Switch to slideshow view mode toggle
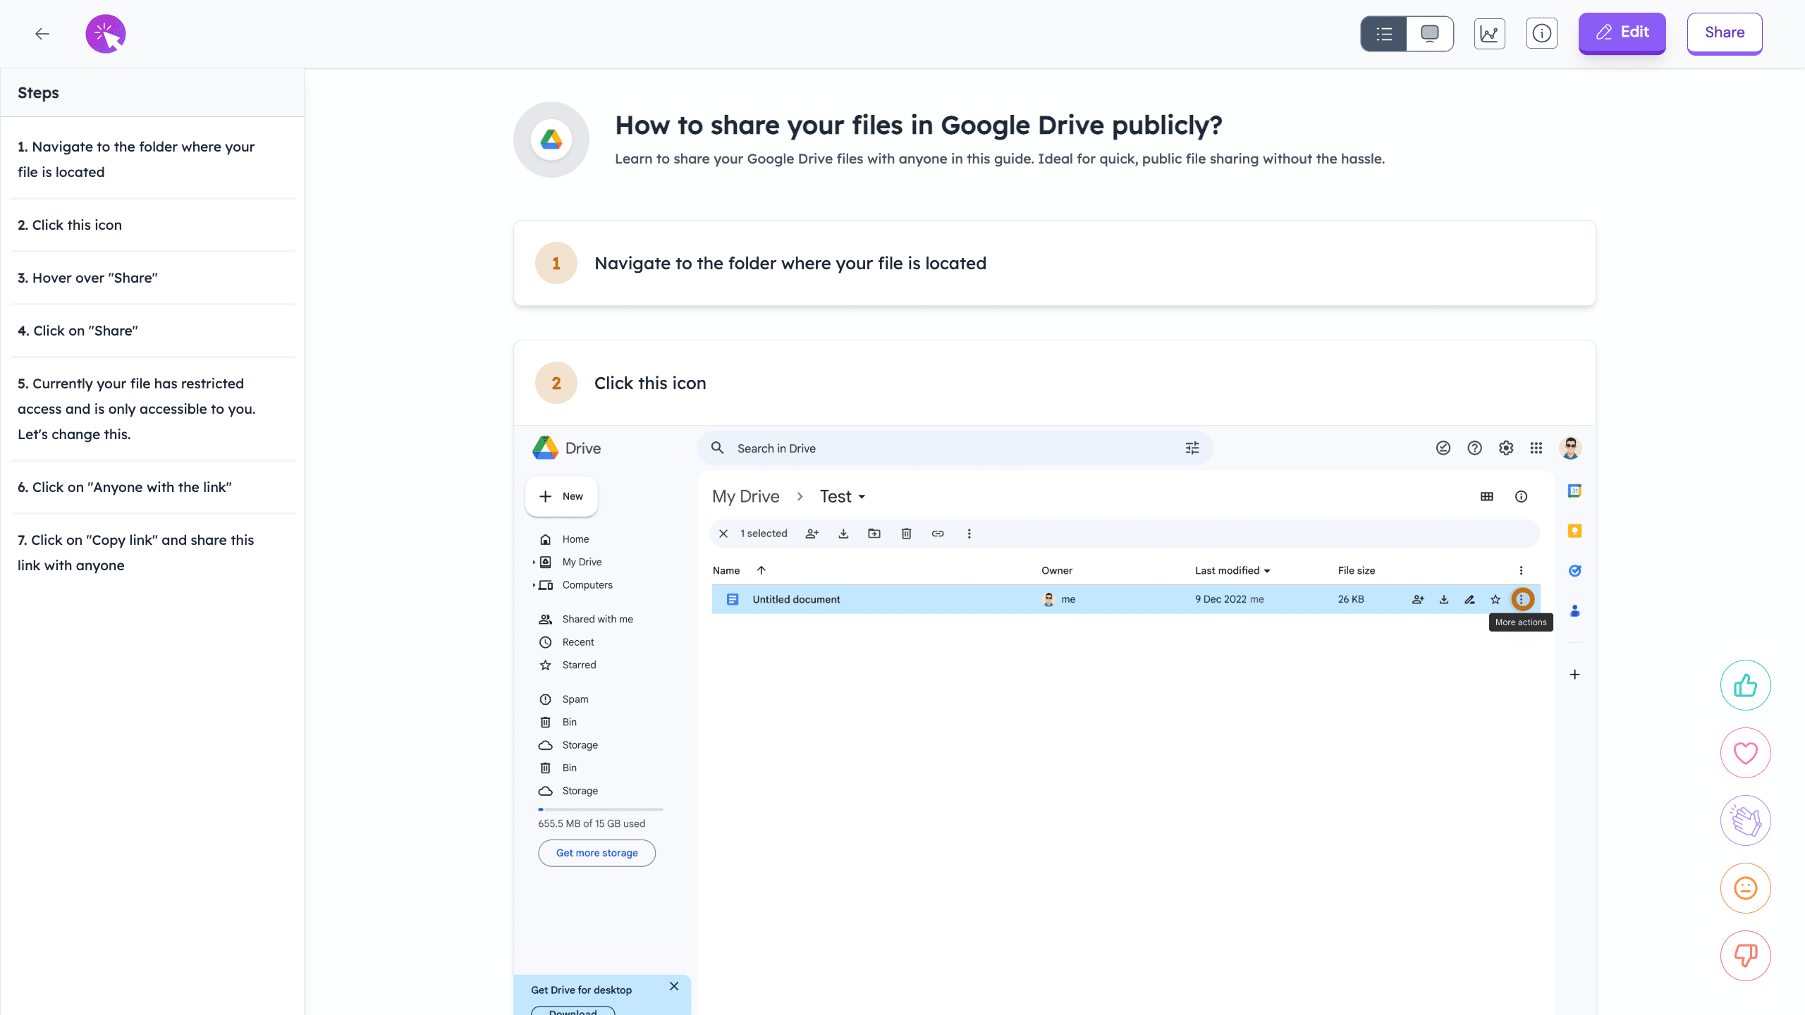The image size is (1805, 1015). click(1429, 33)
